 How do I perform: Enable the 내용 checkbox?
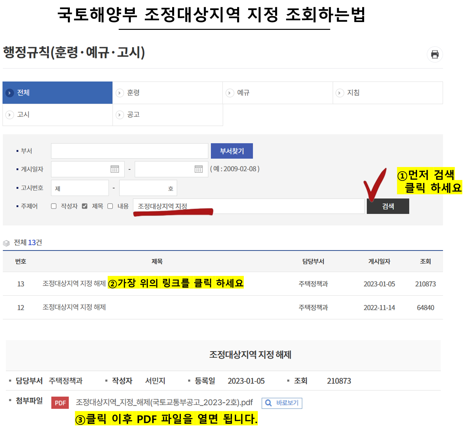click(x=110, y=206)
